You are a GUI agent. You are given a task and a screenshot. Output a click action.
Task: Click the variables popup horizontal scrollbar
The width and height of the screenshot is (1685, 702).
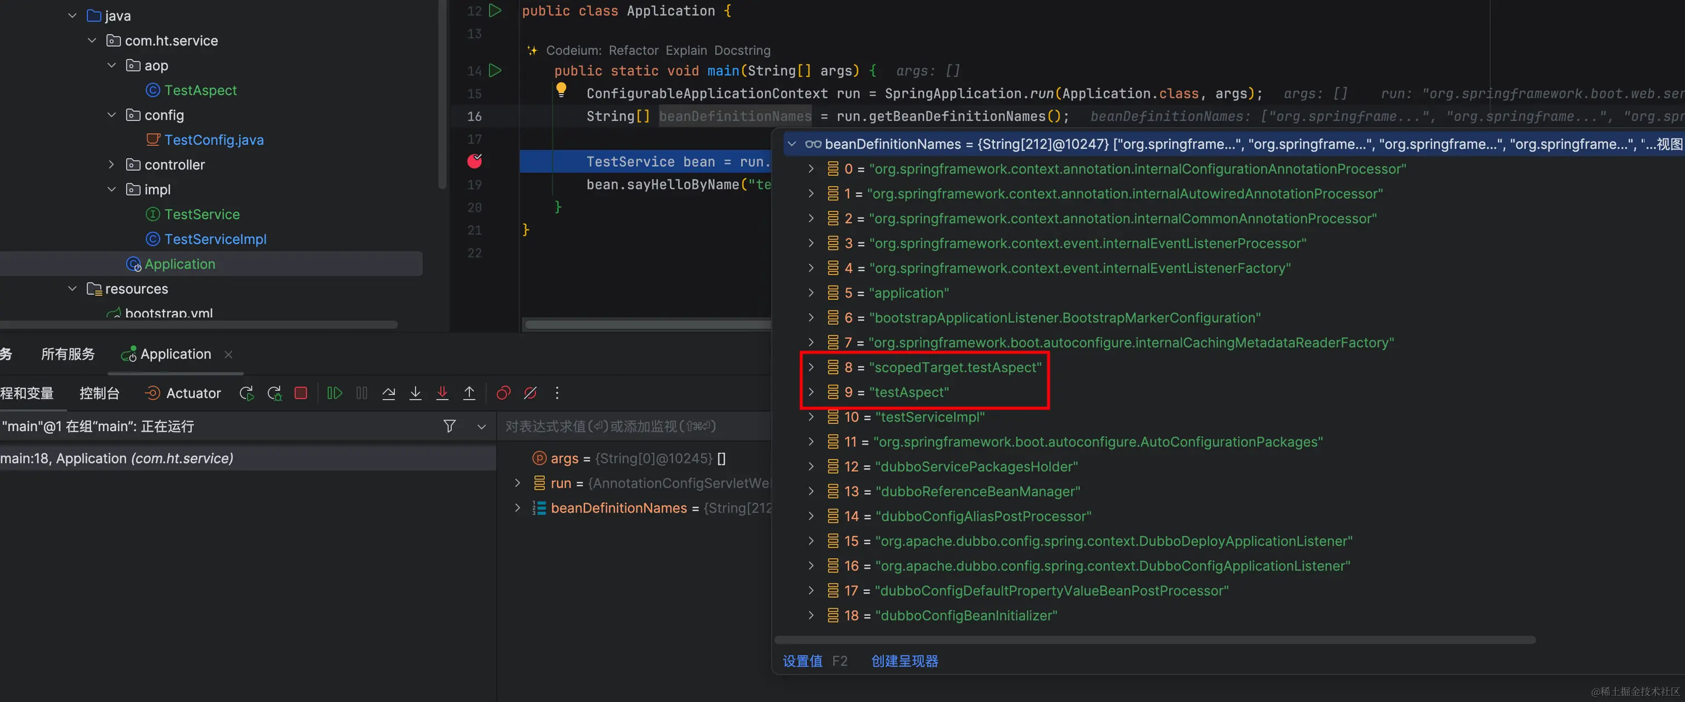[x=1155, y=640]
